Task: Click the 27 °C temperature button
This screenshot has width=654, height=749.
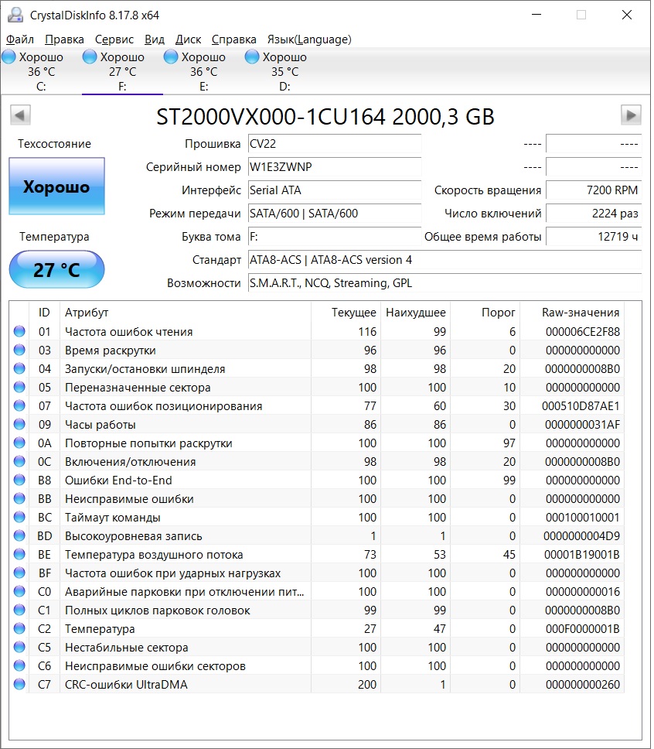Action: (56, 269)
